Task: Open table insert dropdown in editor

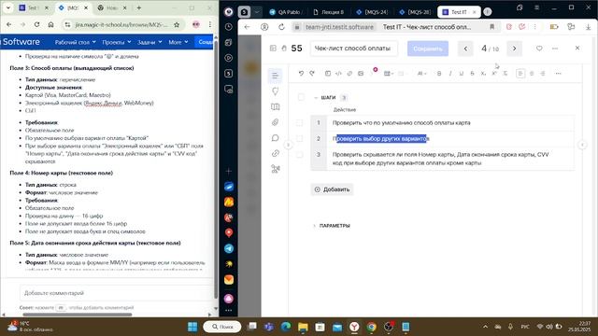Action: click(x=389, y=73)
